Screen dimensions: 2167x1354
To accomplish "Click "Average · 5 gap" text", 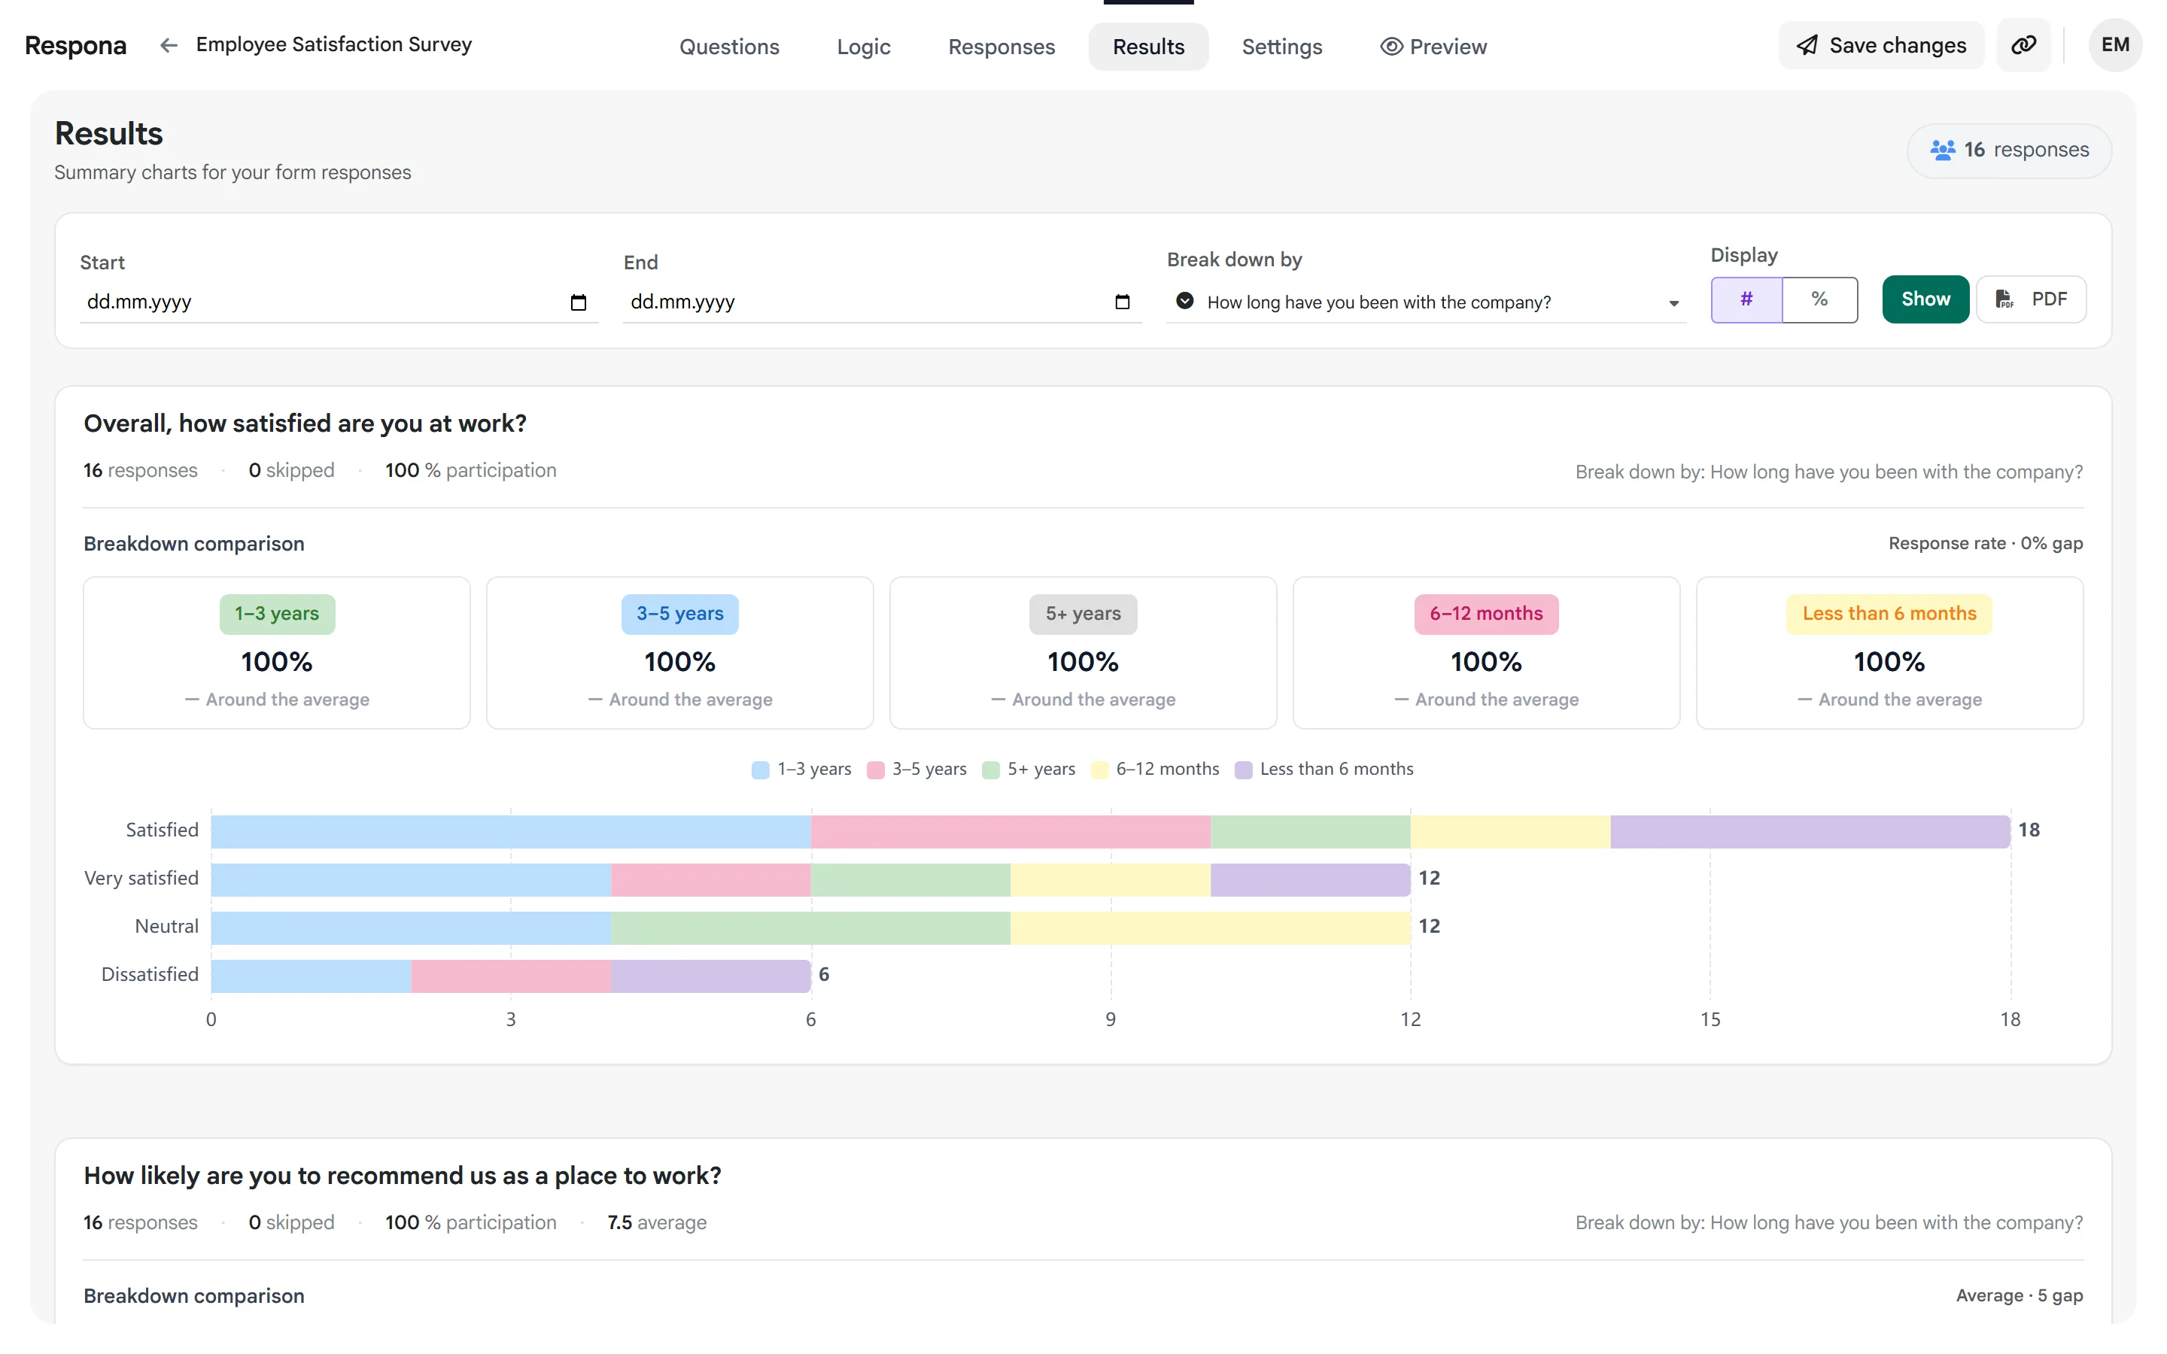I will (2020, 1296).
